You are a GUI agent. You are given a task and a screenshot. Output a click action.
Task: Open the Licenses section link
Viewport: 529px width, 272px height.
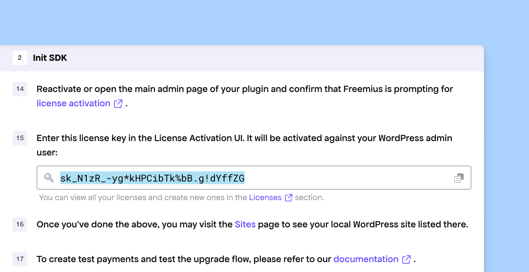point(265,197)
